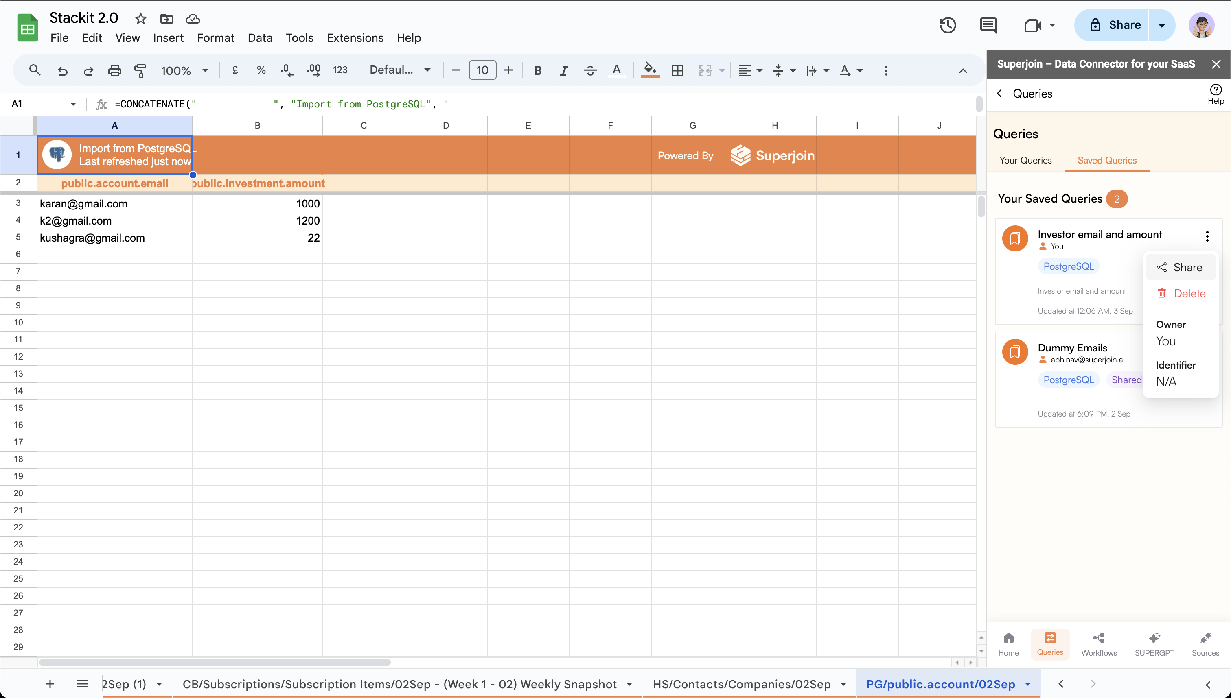Click the font size input box
The height and width of the screenshot is (698, 1231).
[482, 70]
